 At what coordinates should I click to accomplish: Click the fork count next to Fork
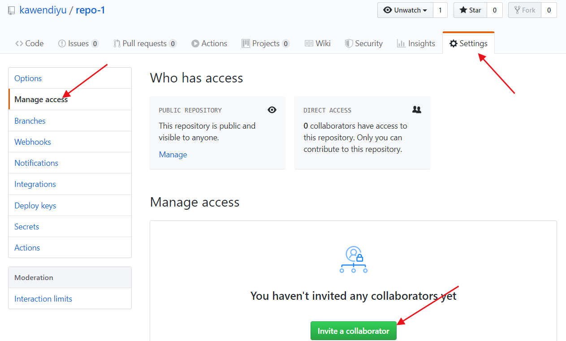549,10
